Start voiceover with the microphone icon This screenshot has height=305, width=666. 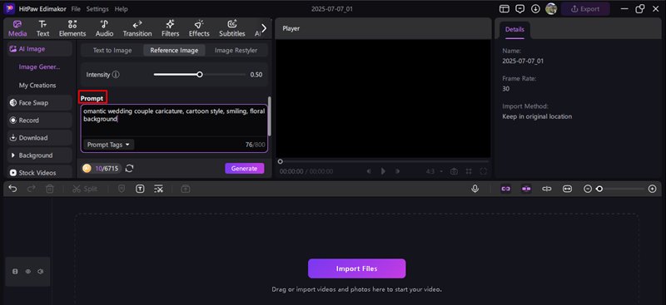point(475,189)
